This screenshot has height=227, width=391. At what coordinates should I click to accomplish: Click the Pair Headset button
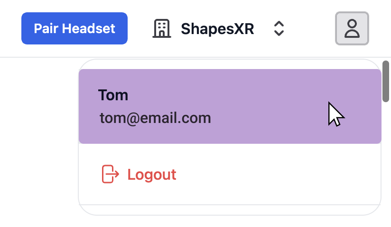point(74,28)
